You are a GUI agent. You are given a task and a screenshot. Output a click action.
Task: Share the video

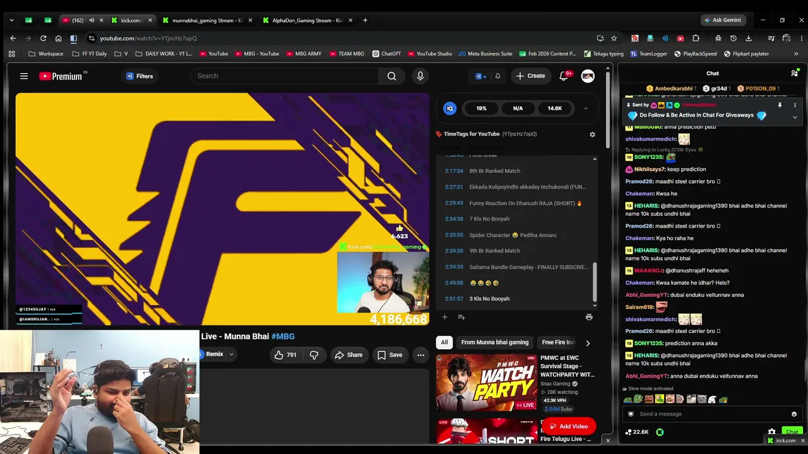point(348,355)
